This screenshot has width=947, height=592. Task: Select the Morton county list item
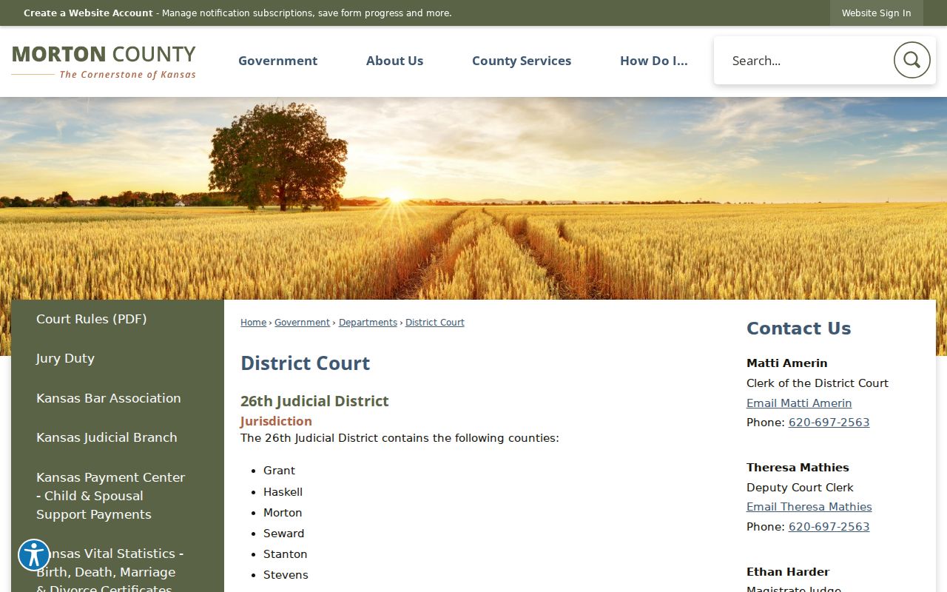283,513
